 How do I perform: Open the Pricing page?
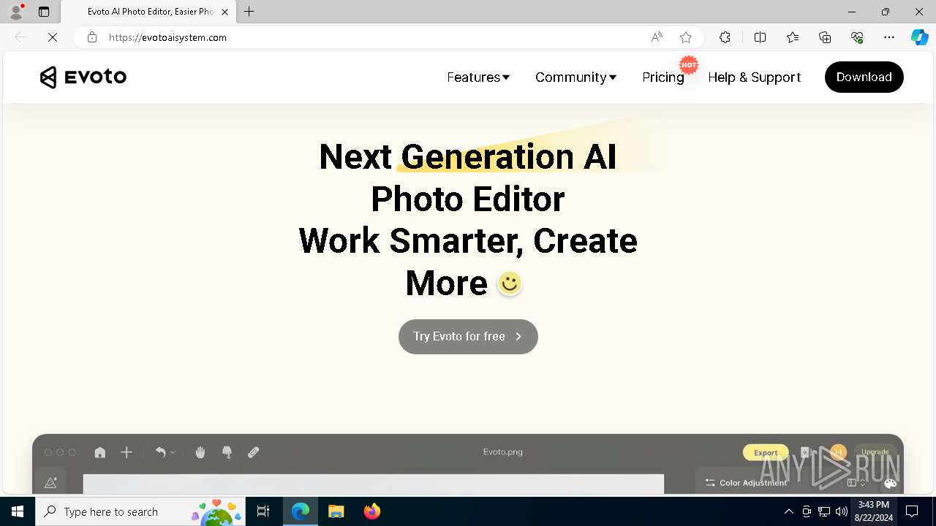[663, 77]
